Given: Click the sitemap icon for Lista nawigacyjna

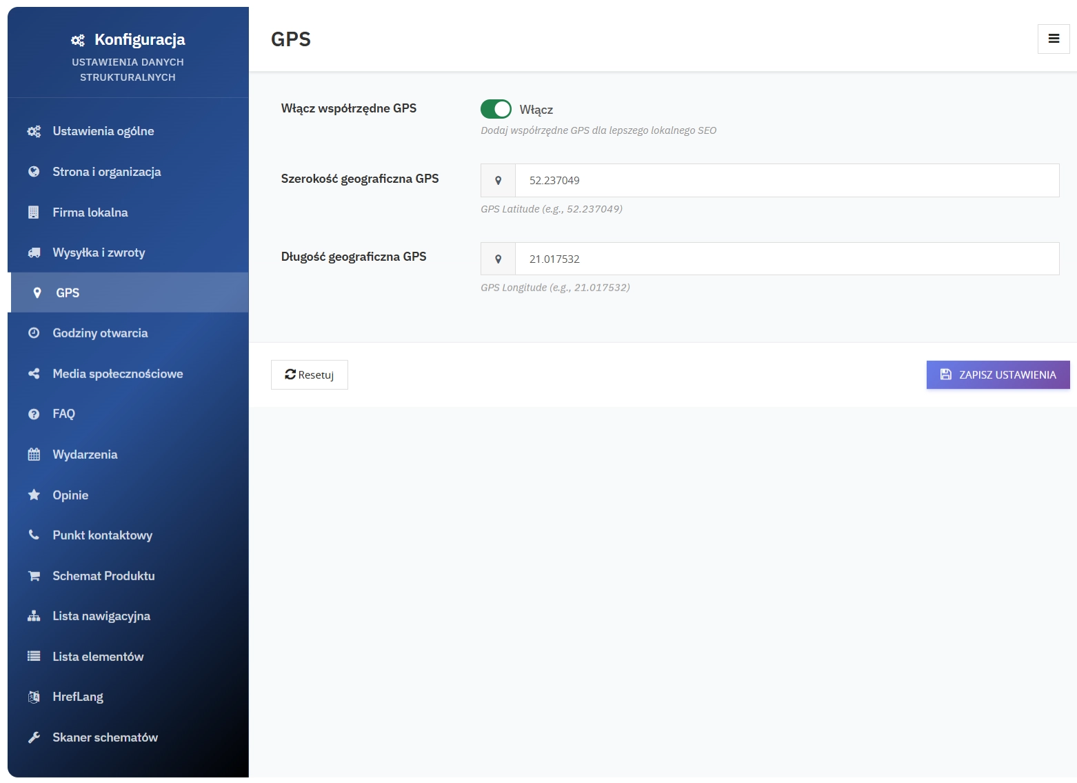Looking at the screenshot, I should 34,615.
